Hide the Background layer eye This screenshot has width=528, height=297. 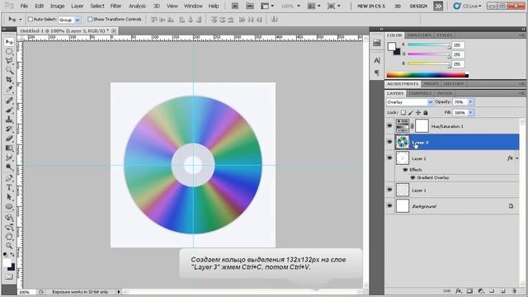coord(389,205)
